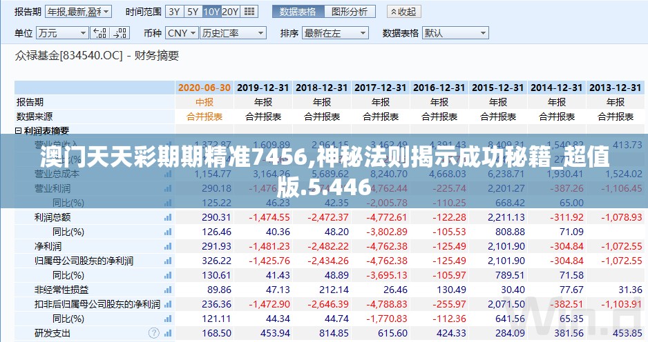The image size is (648, 342).
Task: Click the 168.50 value cell
Action: pyautogui.click(x=216, y=333)
